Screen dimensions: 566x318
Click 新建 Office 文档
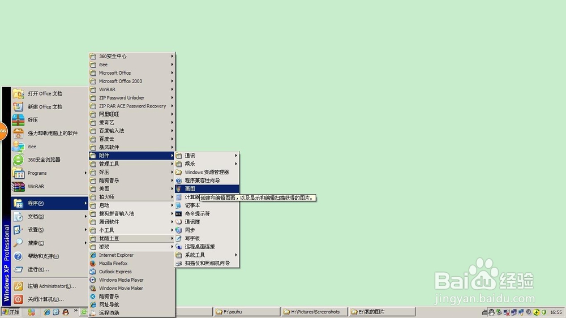[49, 107]
